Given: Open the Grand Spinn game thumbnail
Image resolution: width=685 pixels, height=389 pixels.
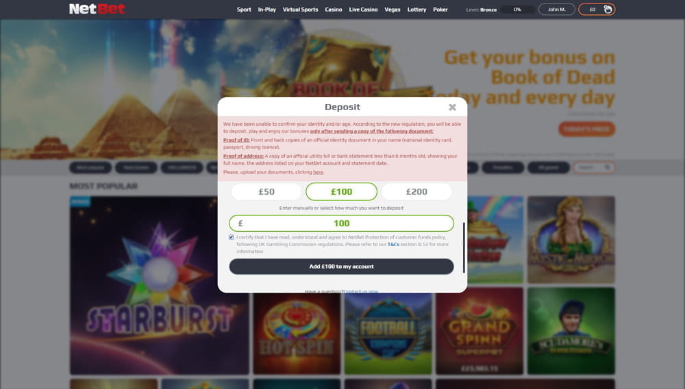Looking at the screenshot, I should (x=480, y=331).
